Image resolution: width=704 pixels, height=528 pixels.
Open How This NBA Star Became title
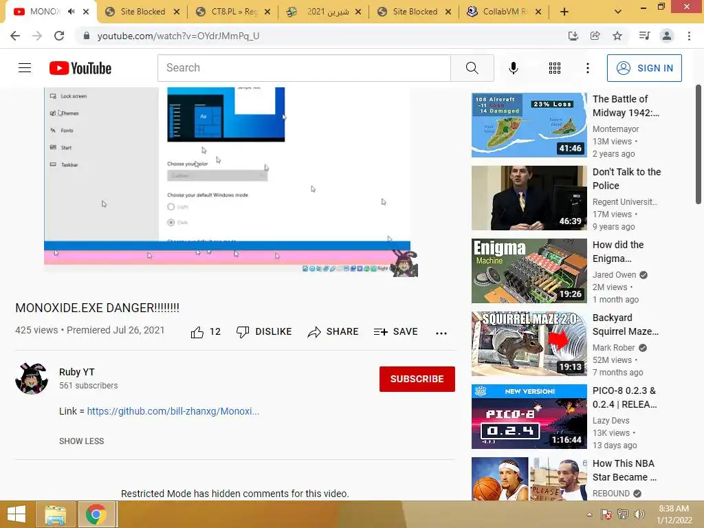[x=624, y=470]
